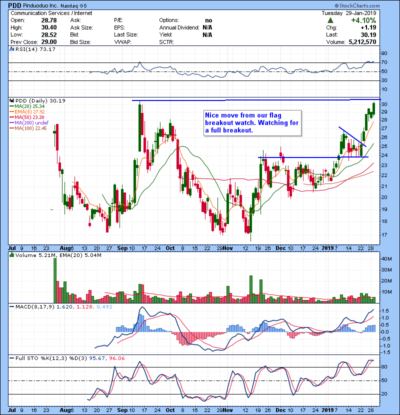Screen dimensions: 400x415
Task: Click the flag breakout annotation text box
Action: pos(252,123)
